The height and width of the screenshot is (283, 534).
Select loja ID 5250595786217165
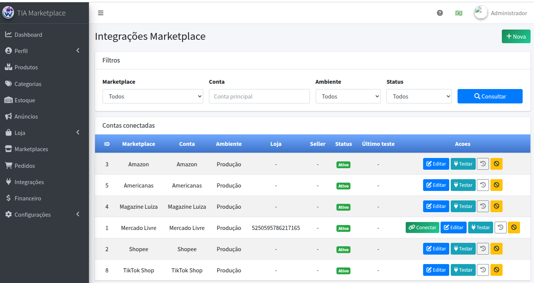click(276, 228)
